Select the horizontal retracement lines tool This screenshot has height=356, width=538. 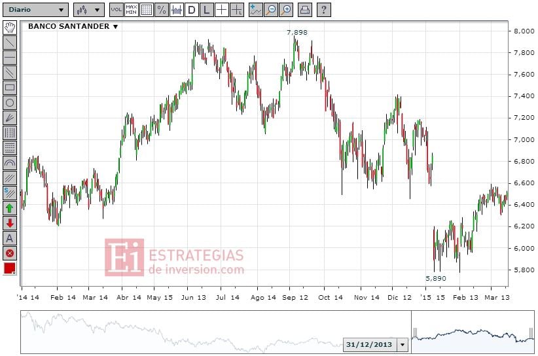(10, 148)
